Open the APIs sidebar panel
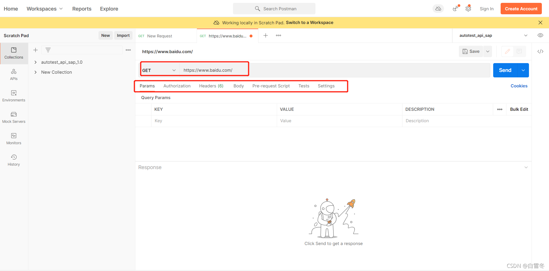Image resolution: width=549 pixels, height=271 pixels. click(14, 75)
